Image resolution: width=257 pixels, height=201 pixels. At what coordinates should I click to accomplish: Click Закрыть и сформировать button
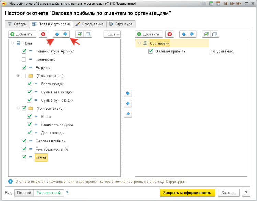[187, 193]
